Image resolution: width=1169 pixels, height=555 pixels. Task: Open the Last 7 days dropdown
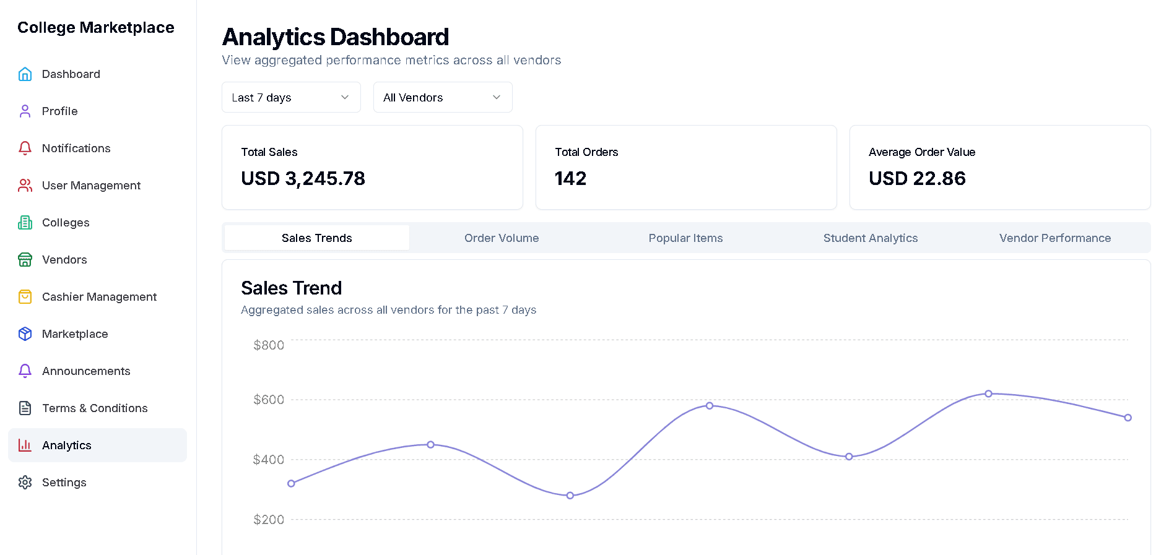point(291,98)
